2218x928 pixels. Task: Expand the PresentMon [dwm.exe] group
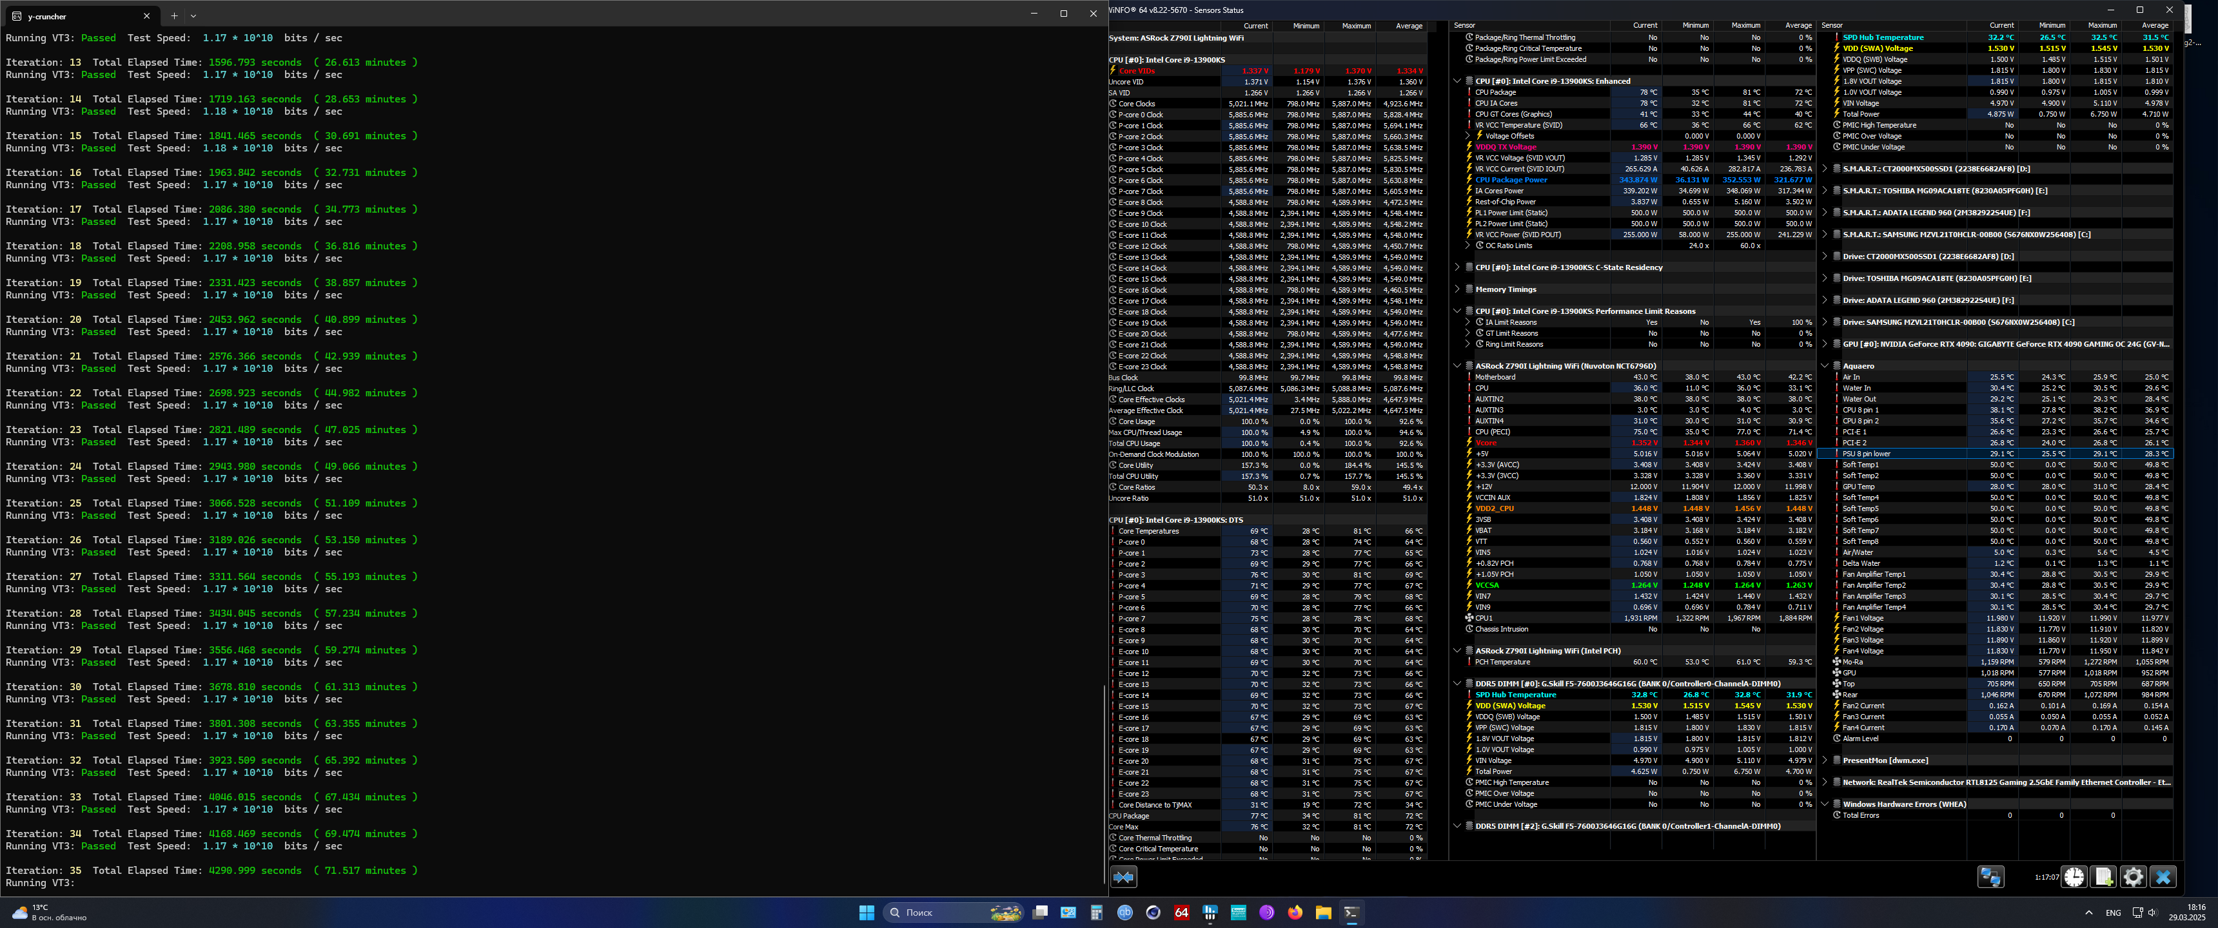[1825, 760]
